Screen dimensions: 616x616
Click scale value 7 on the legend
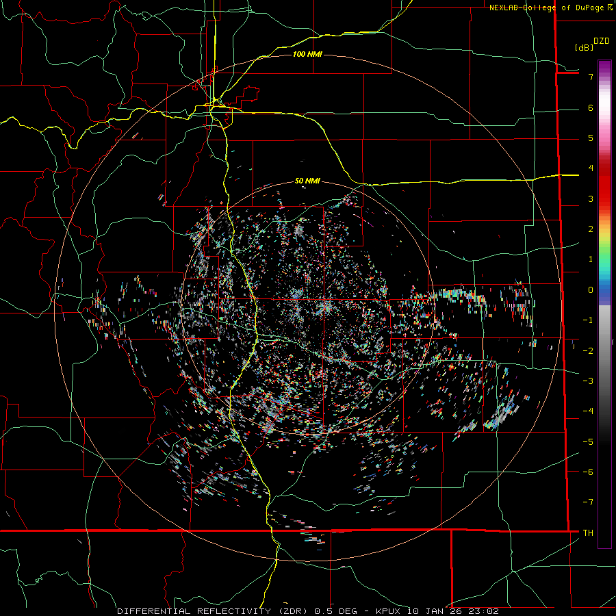591,77
